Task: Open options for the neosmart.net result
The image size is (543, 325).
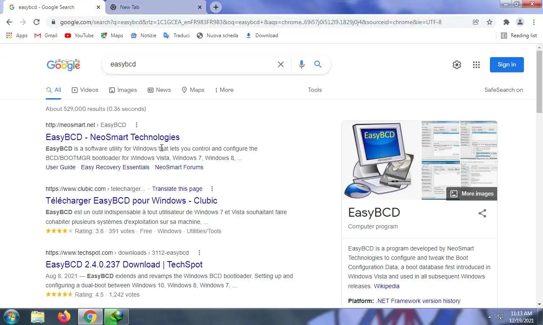Action: [x=136, y=125]
